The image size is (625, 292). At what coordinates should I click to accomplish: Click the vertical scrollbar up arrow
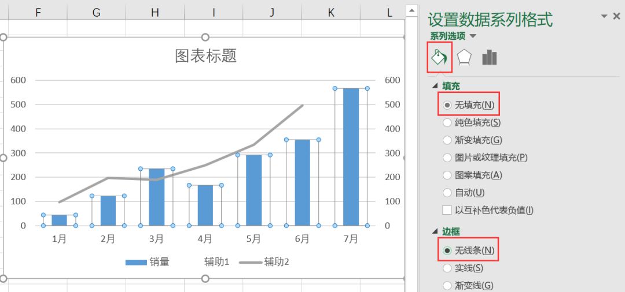pos(411,10)
